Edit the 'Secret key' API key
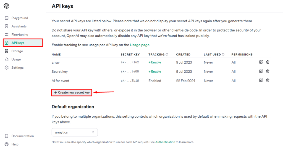This screenshot has width=283, height=148. click(x=261, y=71)
